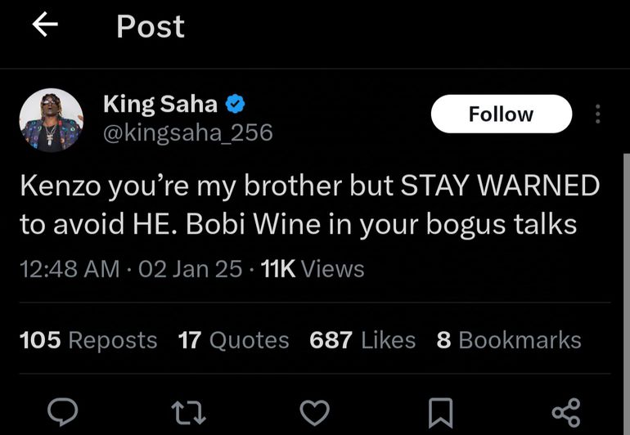
Task: Open King Saha's profile picture
Action: [x=51, y=119]
